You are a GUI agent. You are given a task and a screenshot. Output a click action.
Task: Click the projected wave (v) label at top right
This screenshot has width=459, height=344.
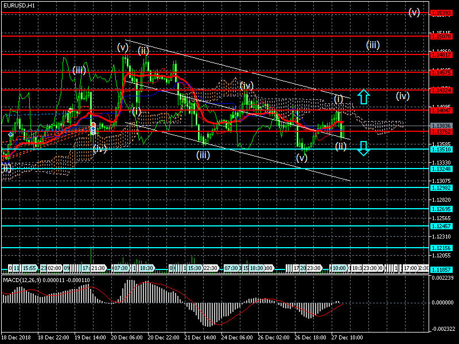point(414,12)
